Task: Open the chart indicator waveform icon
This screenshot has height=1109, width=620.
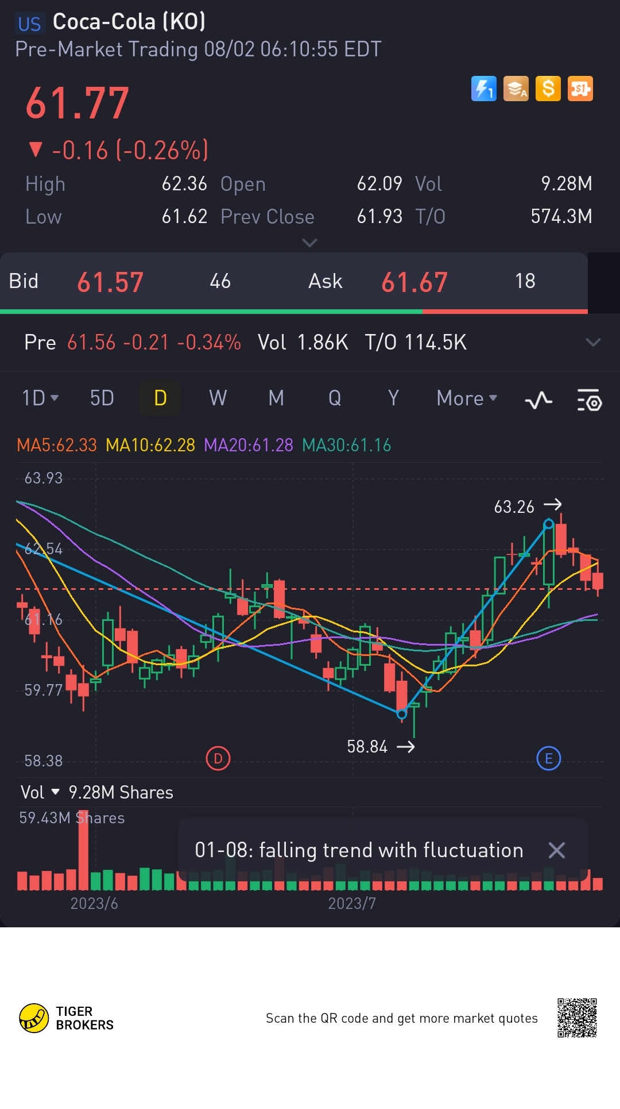Action: coord(538,400)
